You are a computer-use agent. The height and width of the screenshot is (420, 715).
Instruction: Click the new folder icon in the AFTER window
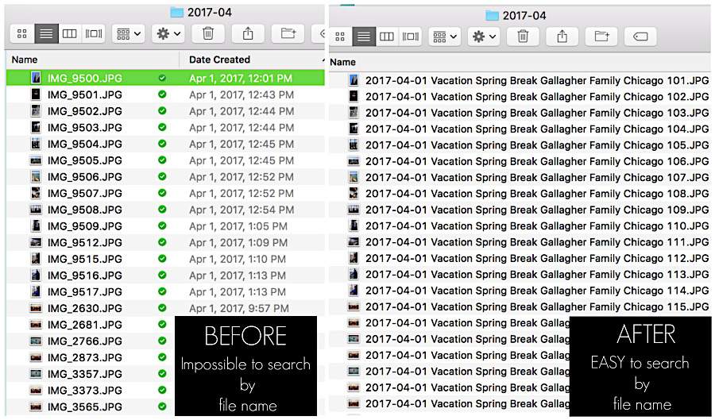[x=601, y=37]
